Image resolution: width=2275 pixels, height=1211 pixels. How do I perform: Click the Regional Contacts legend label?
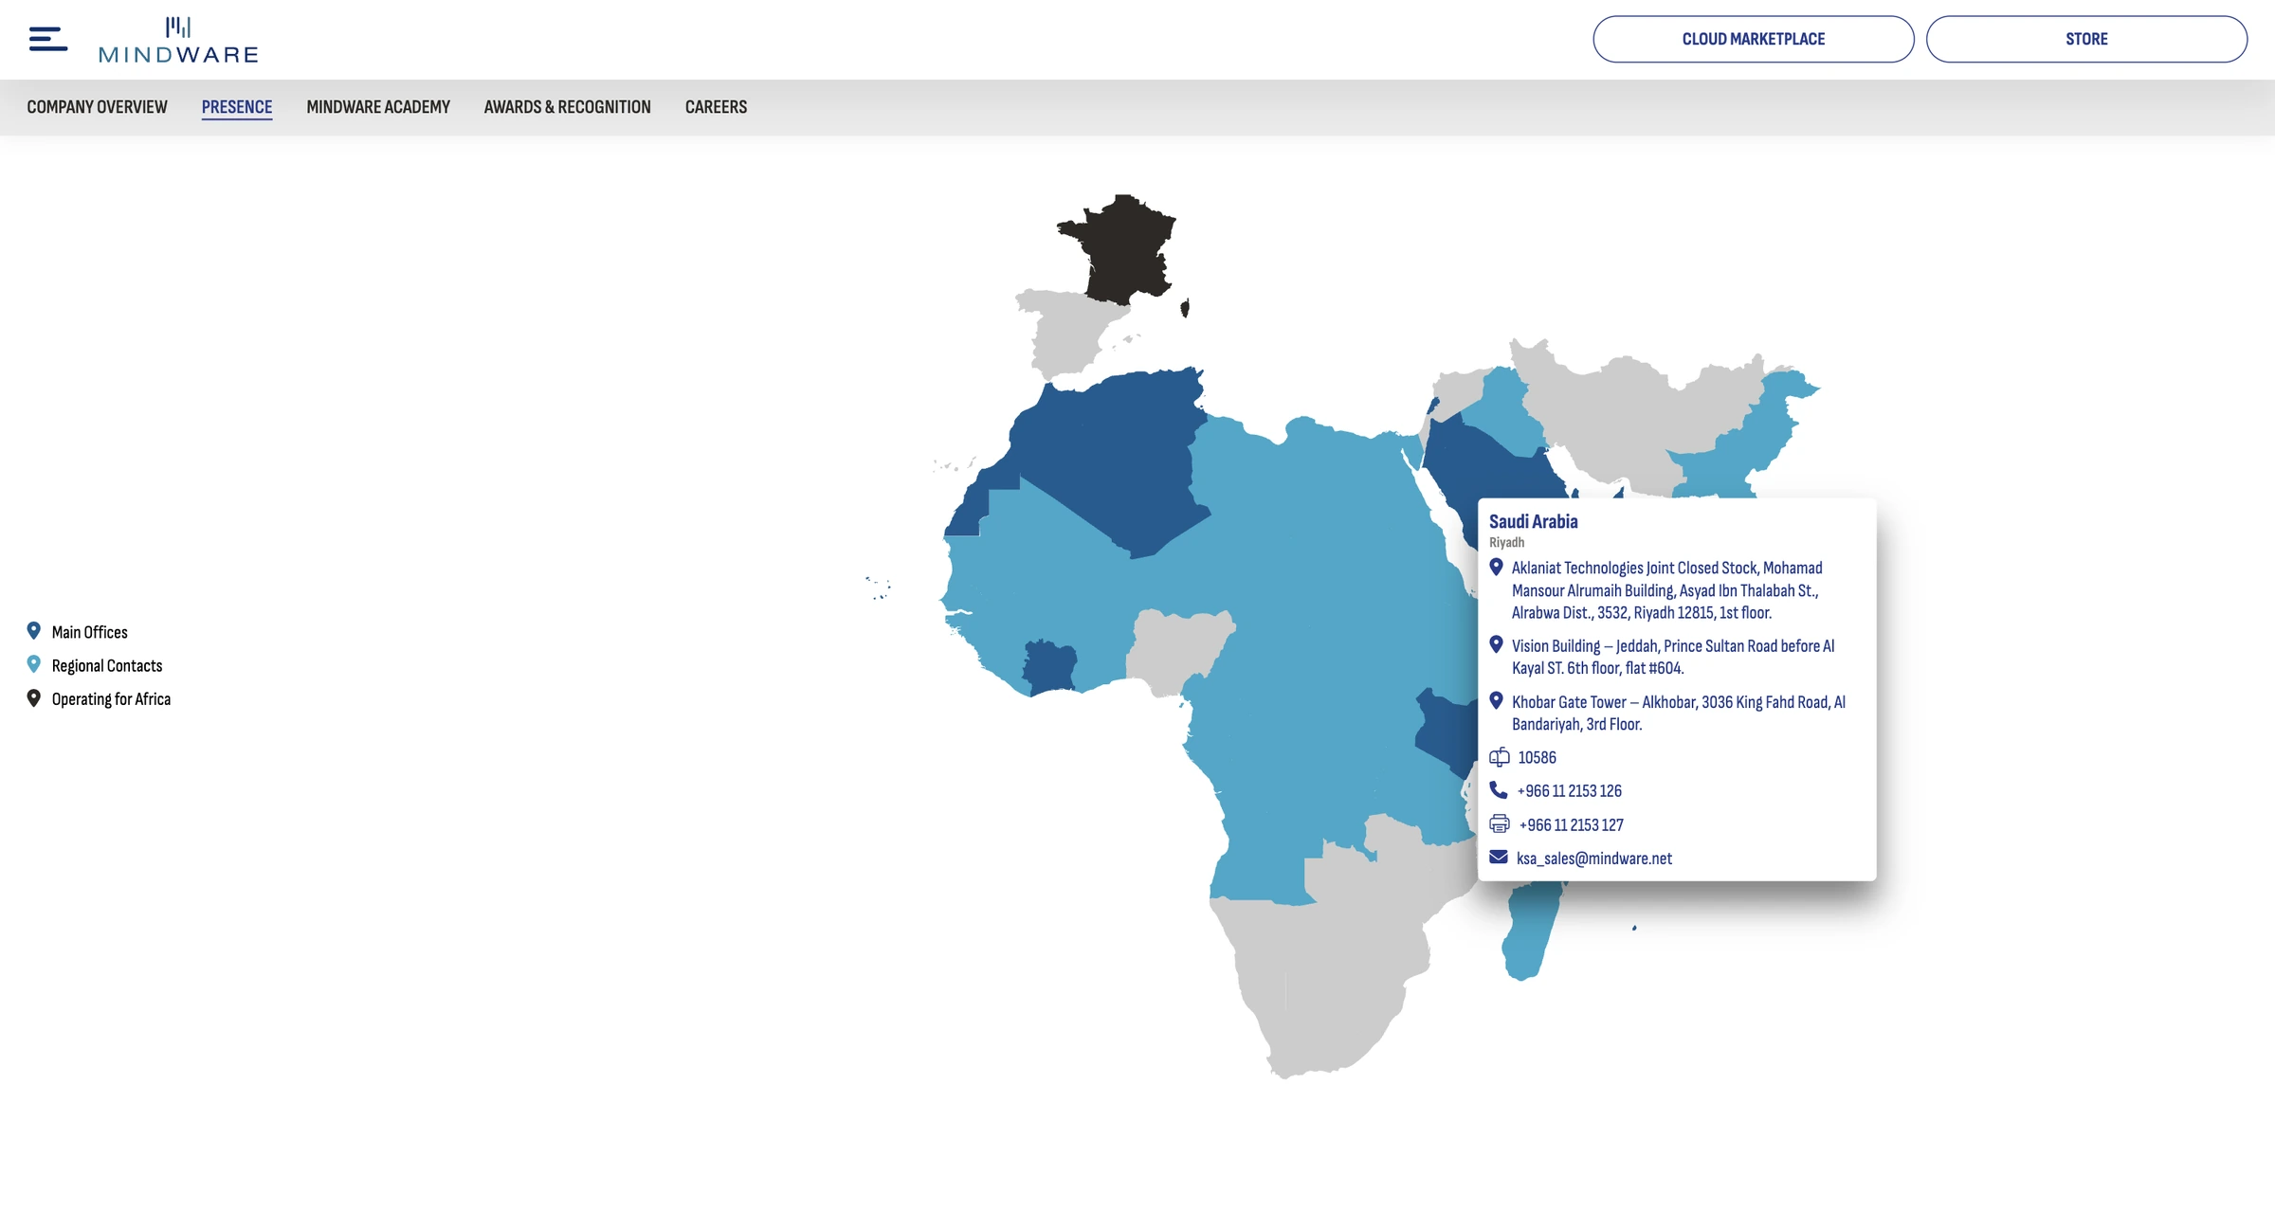pyautogui.click(x=107, y=665)
